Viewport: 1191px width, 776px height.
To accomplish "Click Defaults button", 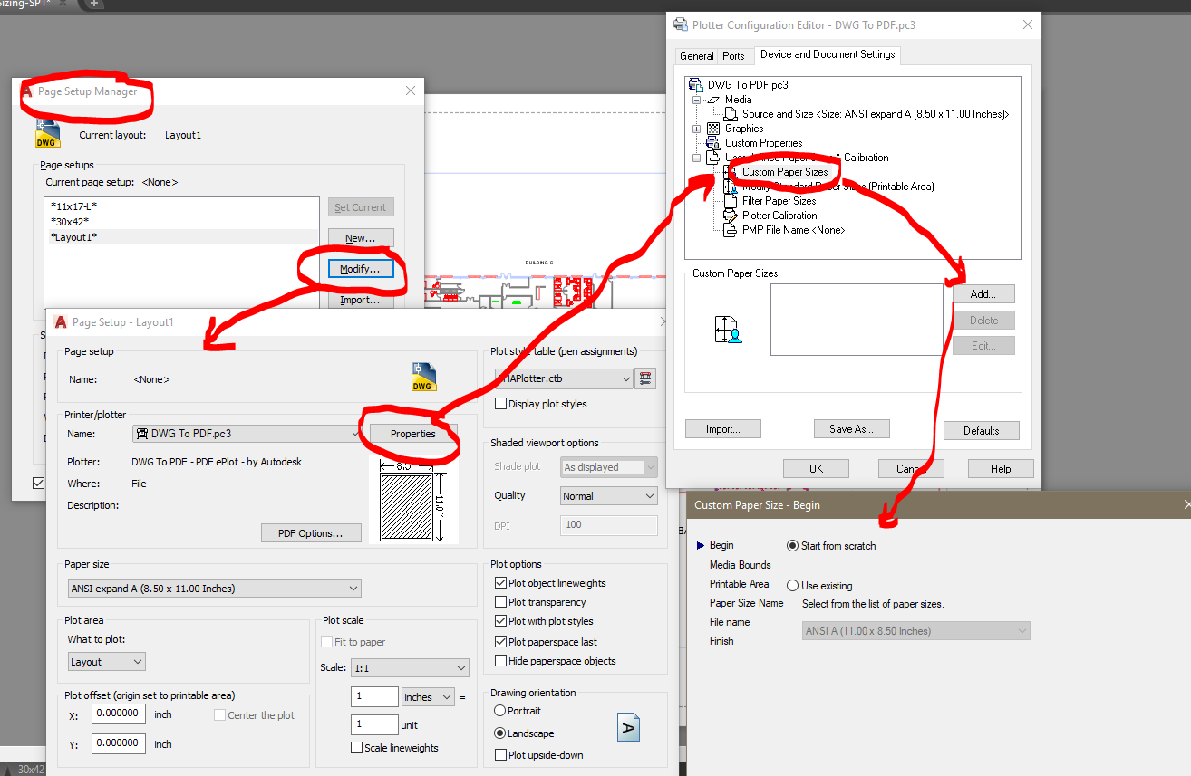I will [x=982, y=431].
